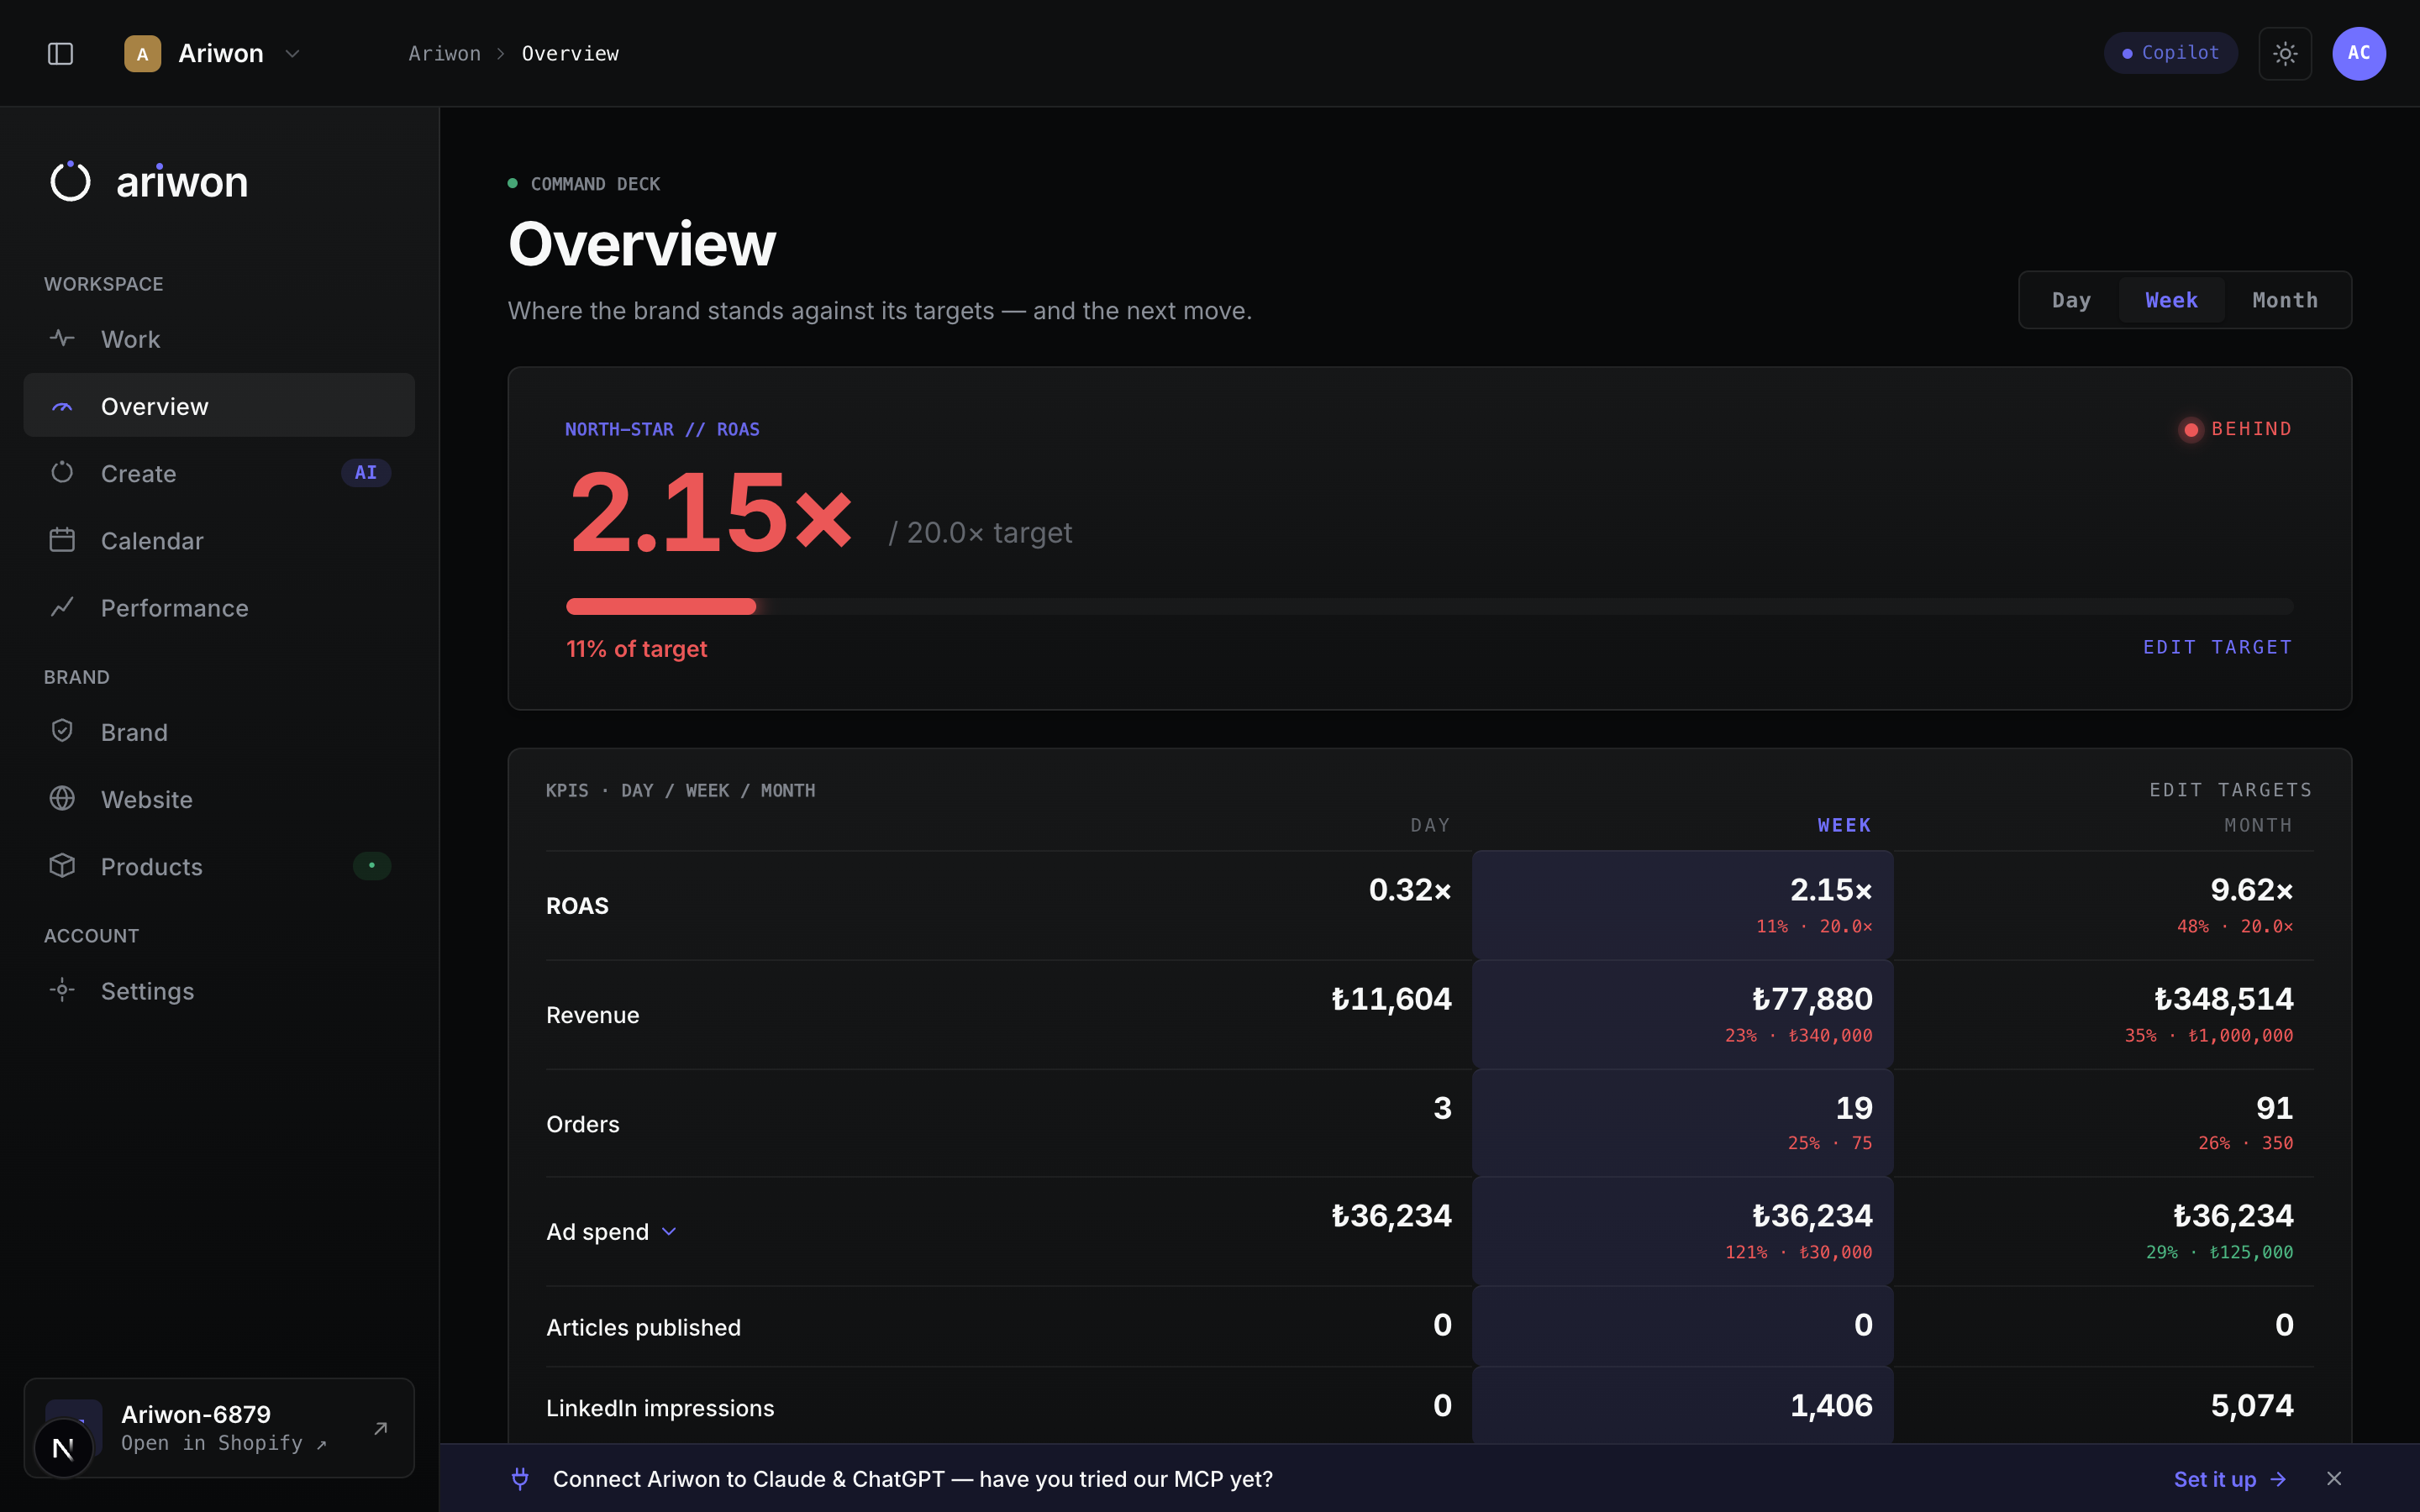Select Overview in the sidebar
Image resolution: width=2420 pixels, height=1512 pixels.
[x=219, y=406]
